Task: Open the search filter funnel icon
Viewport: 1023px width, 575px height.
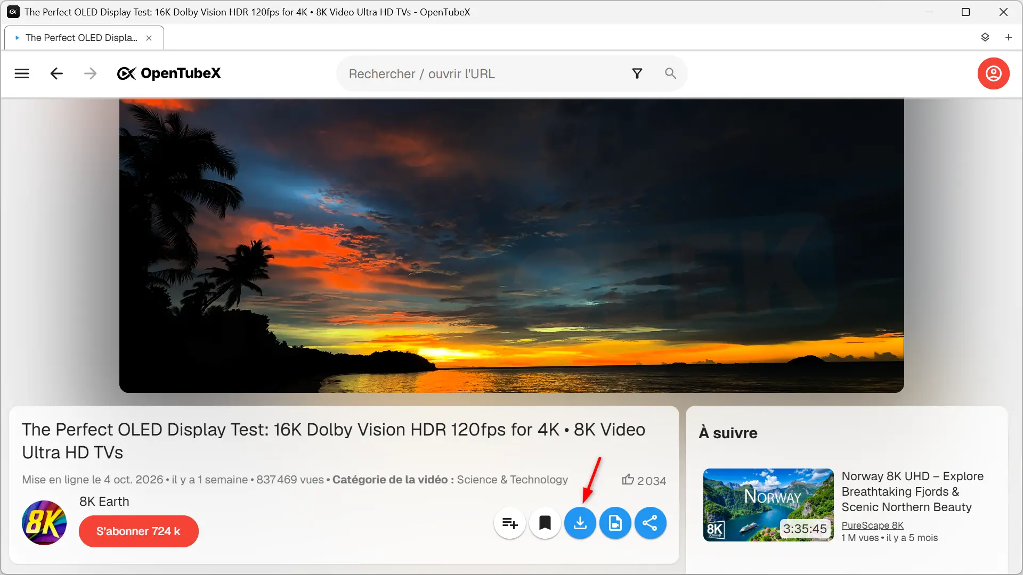Action: point(637,73)
